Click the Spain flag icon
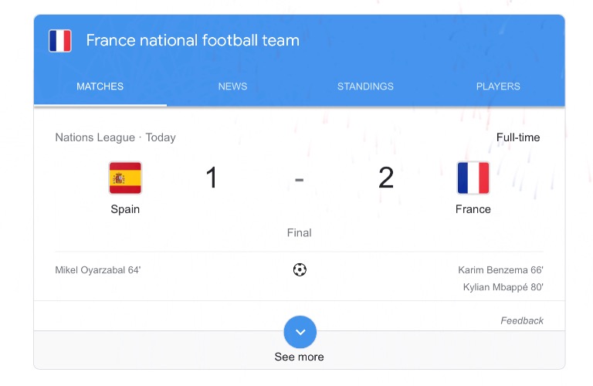 coord(125,178)
